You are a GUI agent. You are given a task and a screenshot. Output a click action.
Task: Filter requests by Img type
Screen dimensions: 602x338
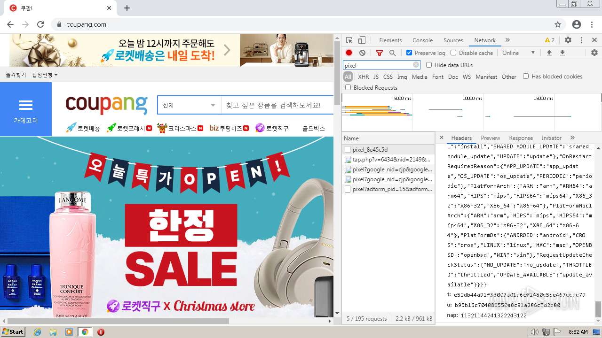tap(402, 77)
